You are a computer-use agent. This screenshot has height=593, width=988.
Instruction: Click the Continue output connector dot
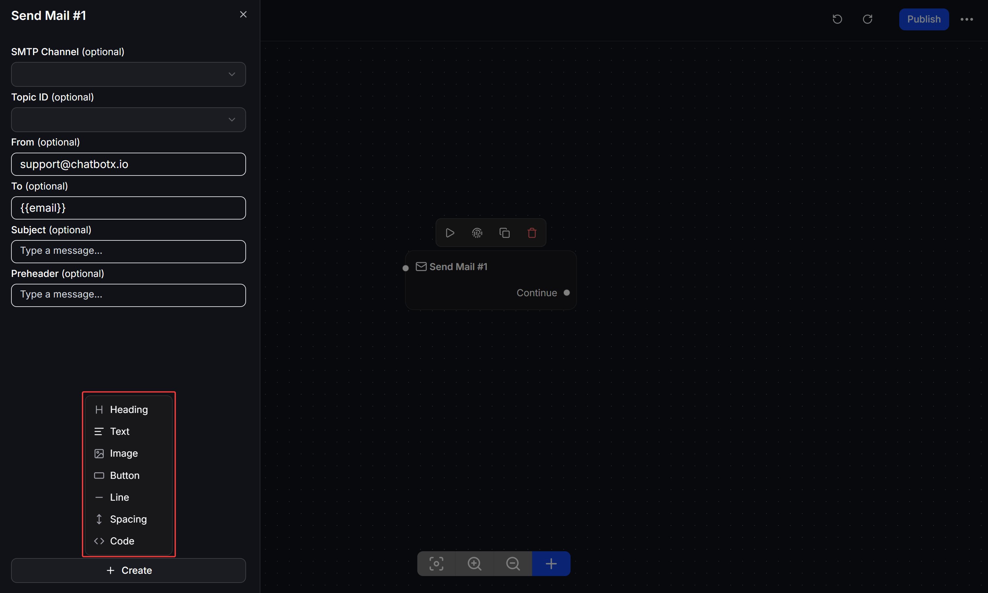[x=566, y=293]
